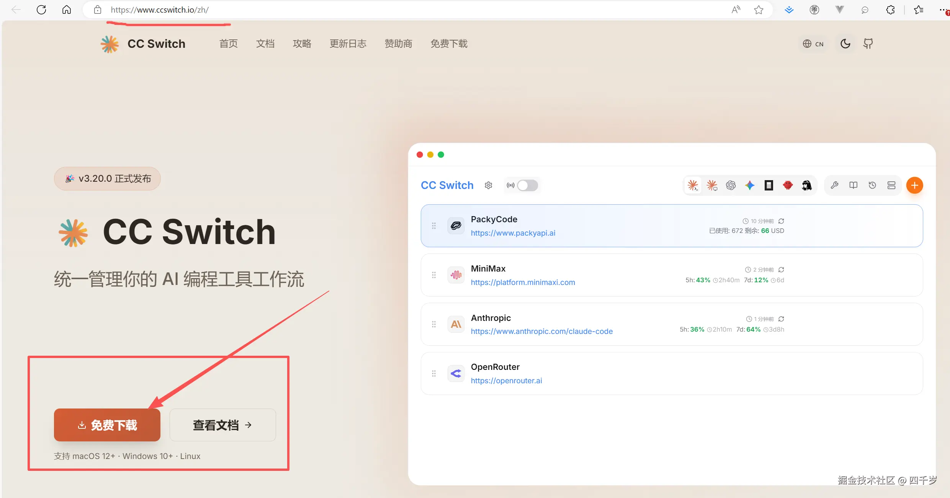Click the palm tree extension icon
The width and height of the screenshot is (950, 498).
pos(814,10)
